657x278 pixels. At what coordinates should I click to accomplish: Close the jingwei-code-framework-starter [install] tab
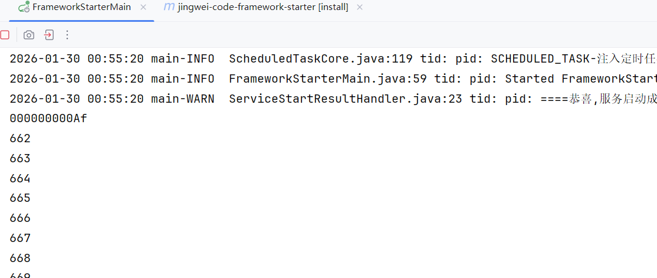click(360, 7)
